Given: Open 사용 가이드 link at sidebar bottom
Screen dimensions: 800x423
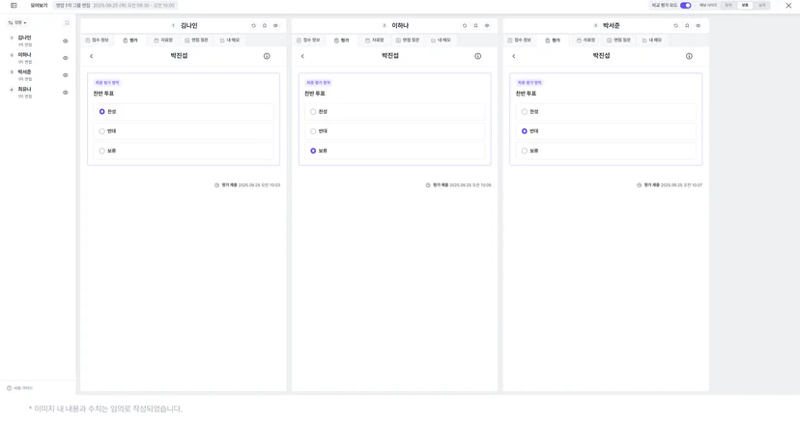Looking at the screenshot, I should (20, 388).
